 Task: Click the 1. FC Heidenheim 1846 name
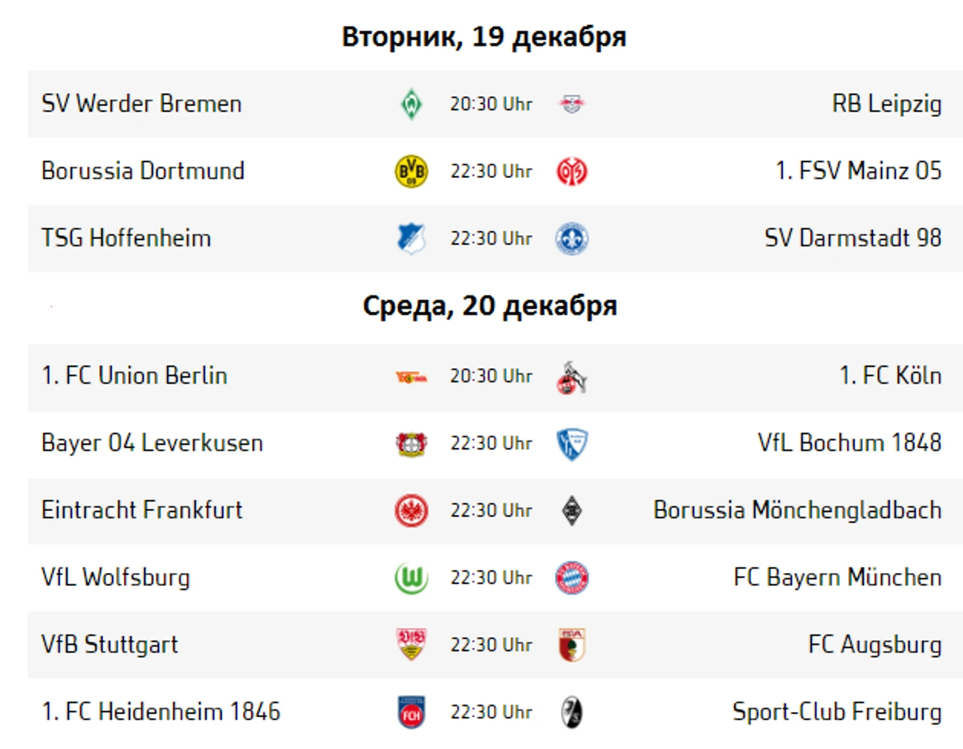pyautogui.click(x=161, y=712)
